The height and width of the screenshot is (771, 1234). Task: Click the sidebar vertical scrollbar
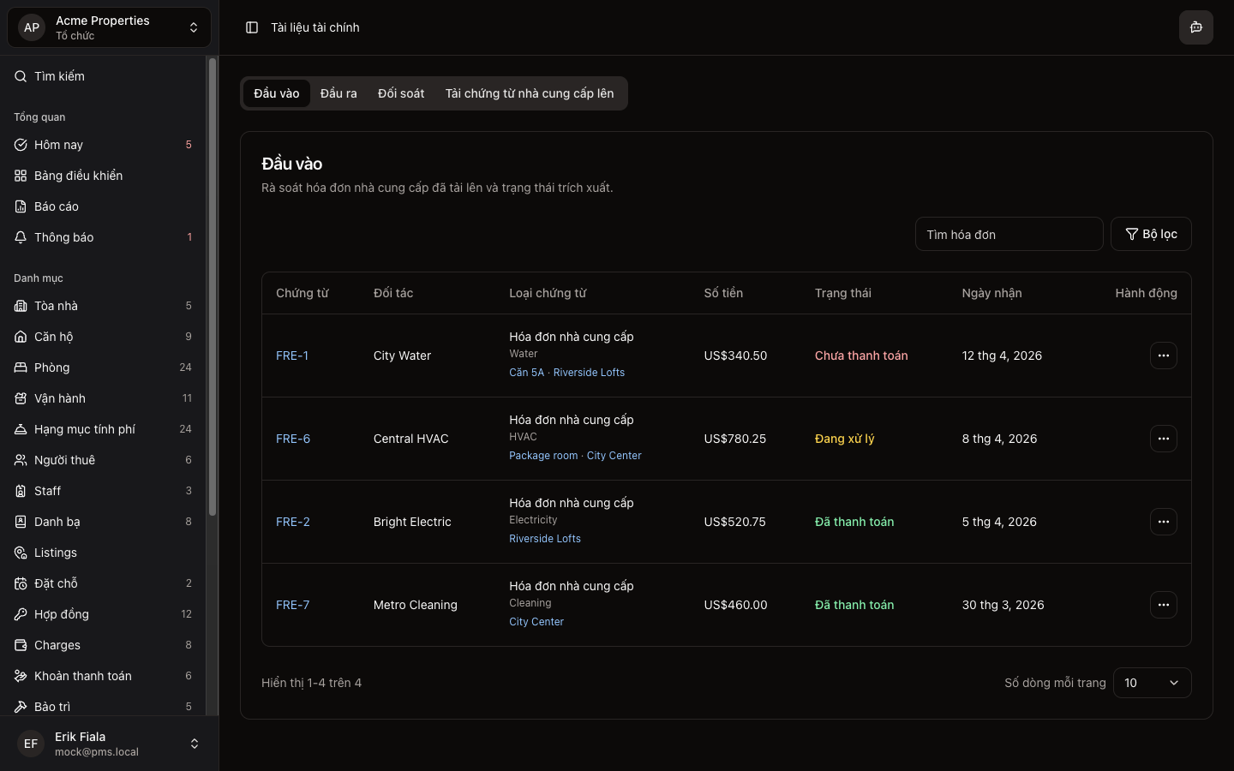[213, 287]
